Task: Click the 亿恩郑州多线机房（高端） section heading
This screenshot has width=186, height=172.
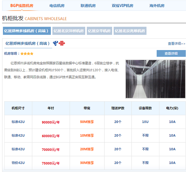Action: [27, 43]
